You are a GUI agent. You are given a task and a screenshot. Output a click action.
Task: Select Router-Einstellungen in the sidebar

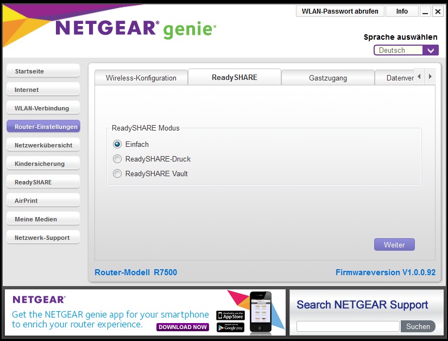click(43, 126)
